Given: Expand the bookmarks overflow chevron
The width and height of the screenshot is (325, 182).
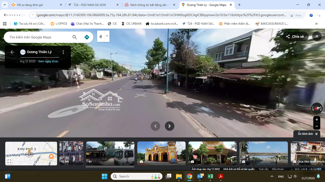Looking at the screenshot, I should pos(316,24).
